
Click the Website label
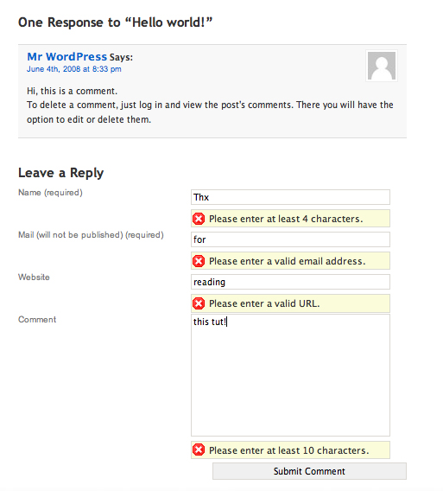(x=34, y=277)
